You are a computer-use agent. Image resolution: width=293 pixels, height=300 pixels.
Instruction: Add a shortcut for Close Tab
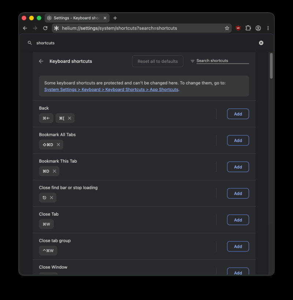pos(238,220)
